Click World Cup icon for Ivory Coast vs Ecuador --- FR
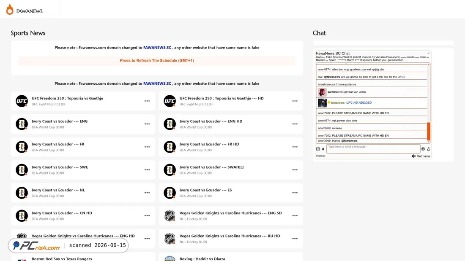The width and height of the screenshot is (465, 261). 22,147
